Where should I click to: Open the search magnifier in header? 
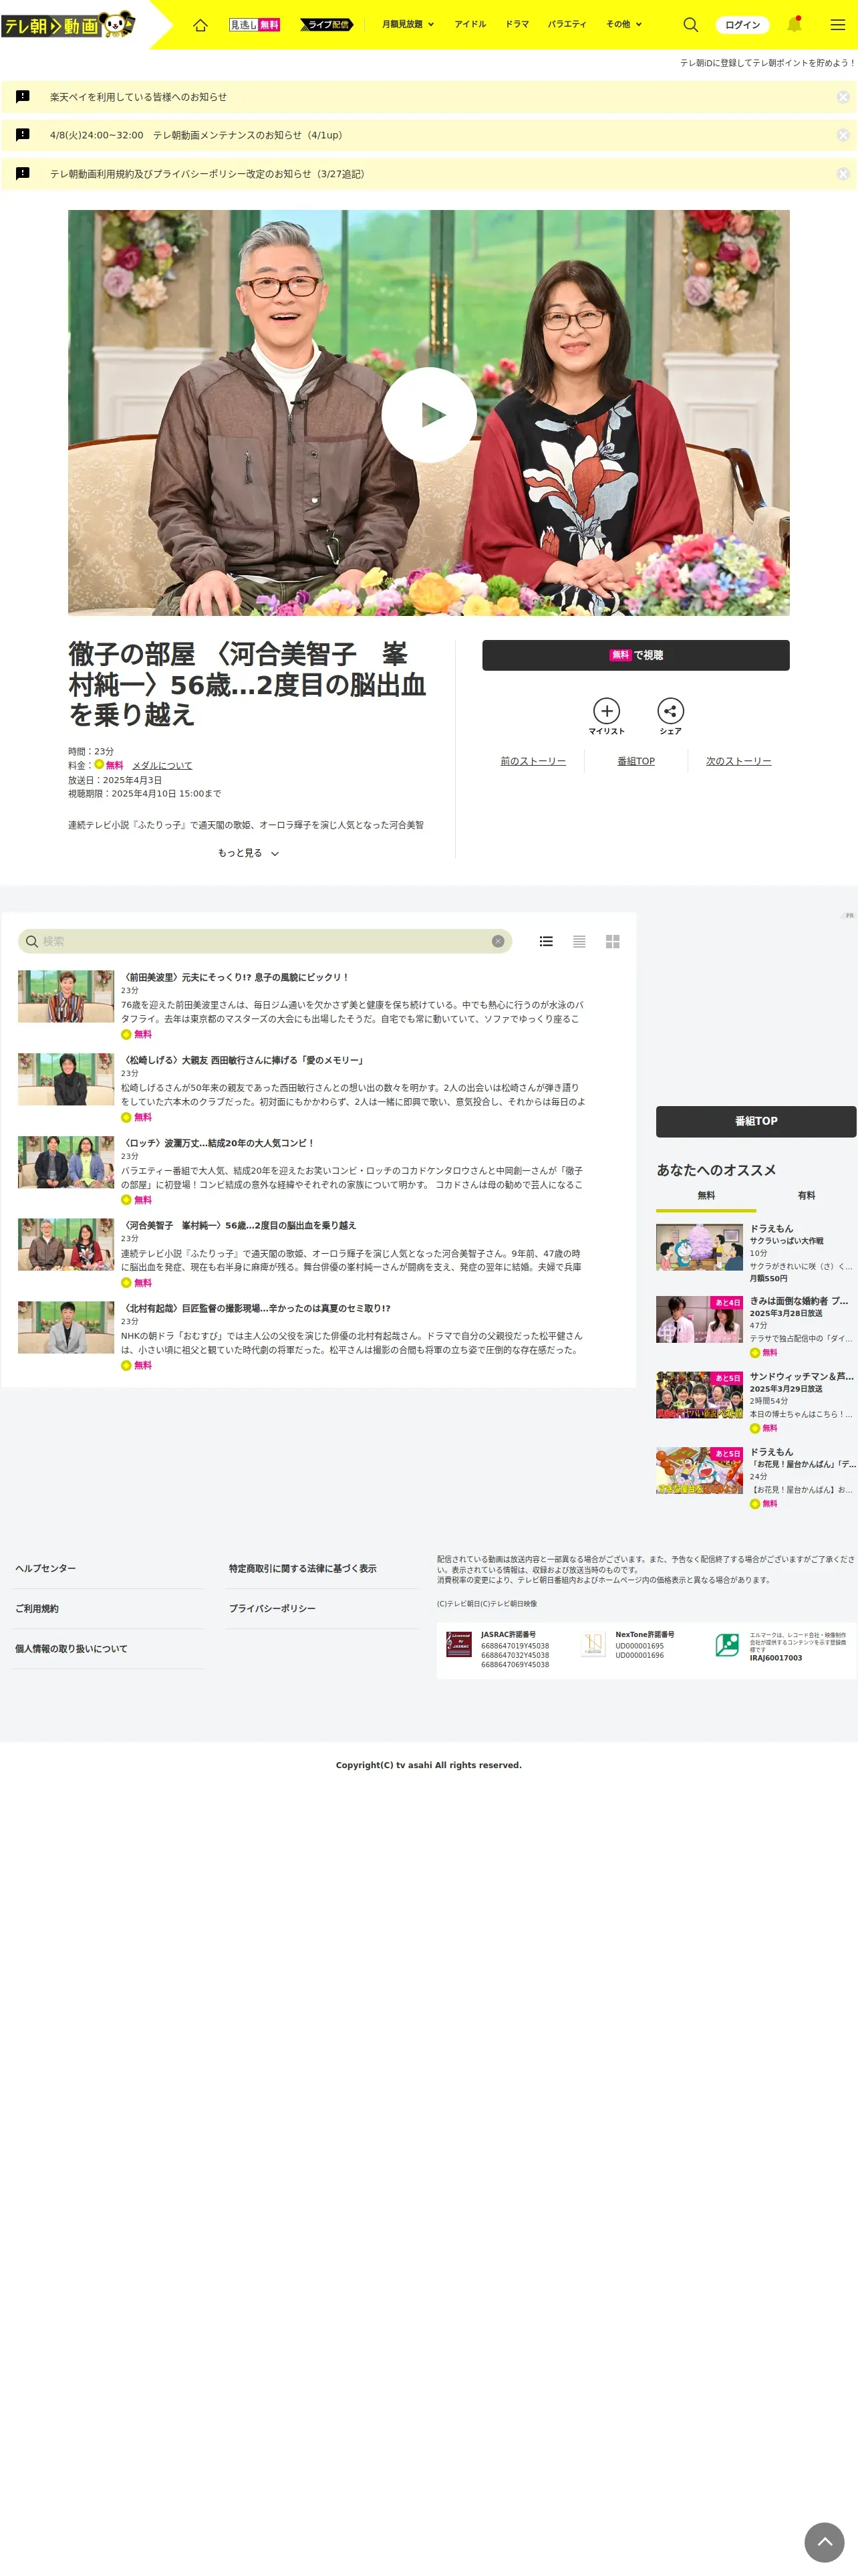tap(690, 25)
